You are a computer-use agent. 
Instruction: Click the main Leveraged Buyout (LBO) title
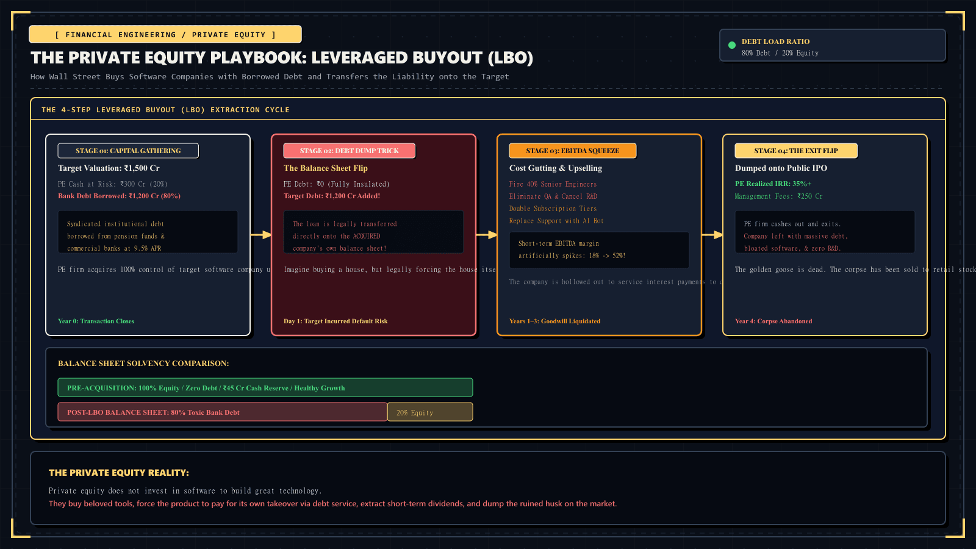[x=282, y=58]
